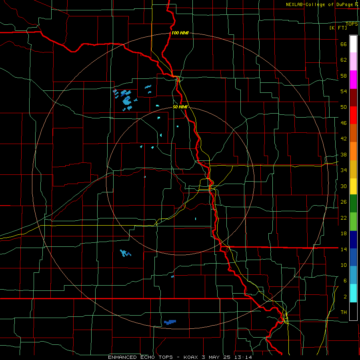Click the legend value "10"
360x360 pixels.
(344, 265)
